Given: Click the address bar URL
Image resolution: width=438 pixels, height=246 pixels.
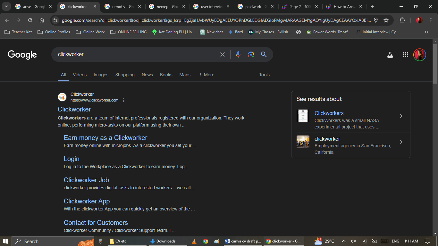Looking at the screenshot, I should [x=216, y=20].
